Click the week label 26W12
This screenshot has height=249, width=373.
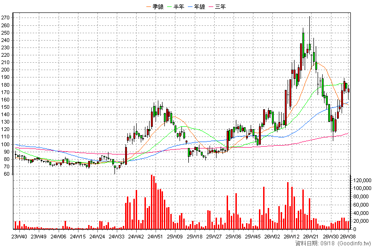pyautogui.click(x=292, y=237)
